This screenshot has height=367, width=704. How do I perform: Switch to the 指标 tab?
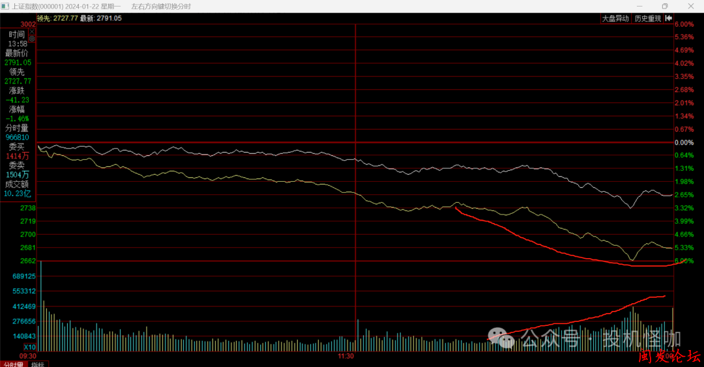pos(38,364)
